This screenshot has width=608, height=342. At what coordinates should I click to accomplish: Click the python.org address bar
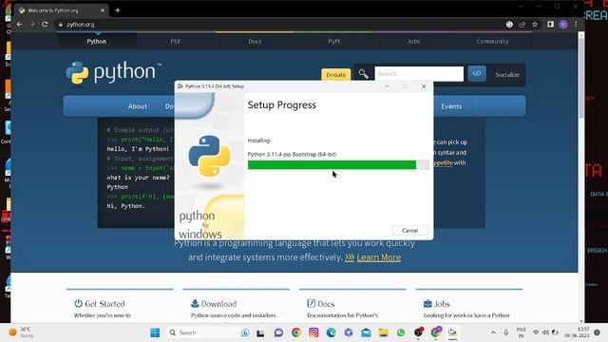tap(279, 24)
